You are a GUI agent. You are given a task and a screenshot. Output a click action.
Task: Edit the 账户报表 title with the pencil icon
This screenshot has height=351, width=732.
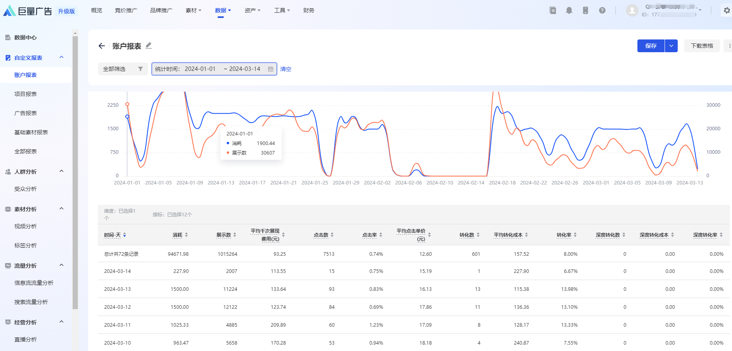click(148, 46)
